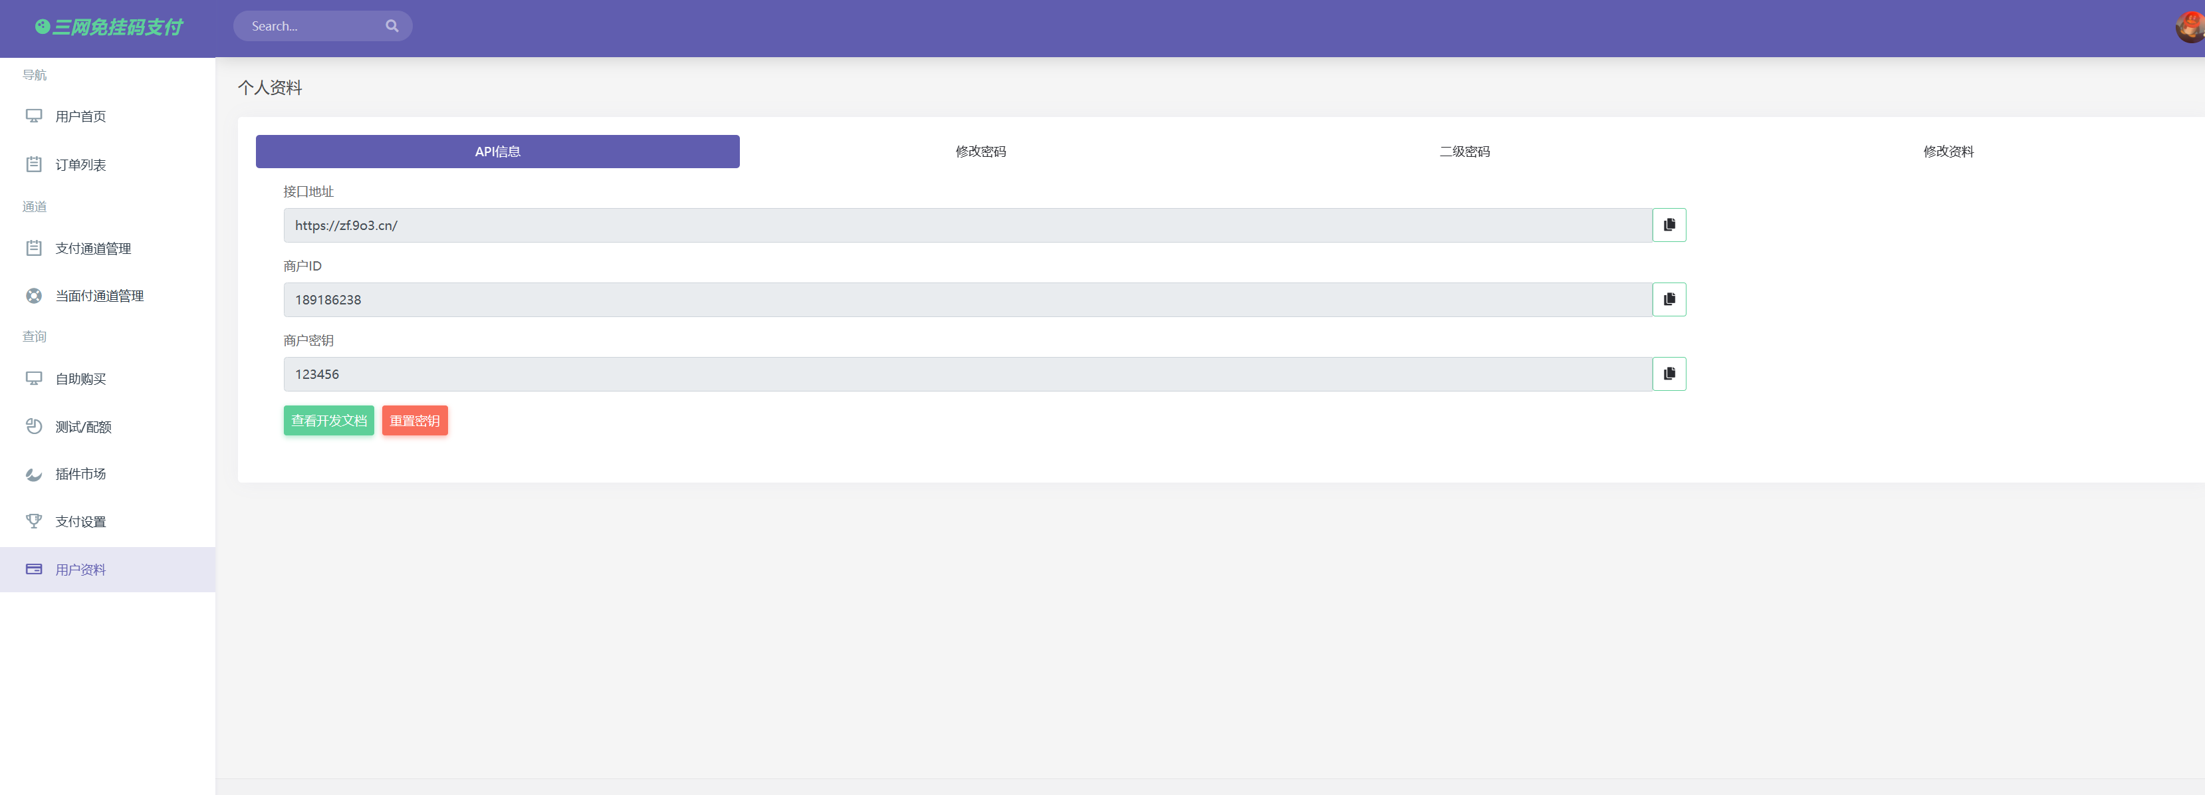
Task: Click the copy icon for 接口地址
Action: pyautogui.click(x=1669, y=225)
